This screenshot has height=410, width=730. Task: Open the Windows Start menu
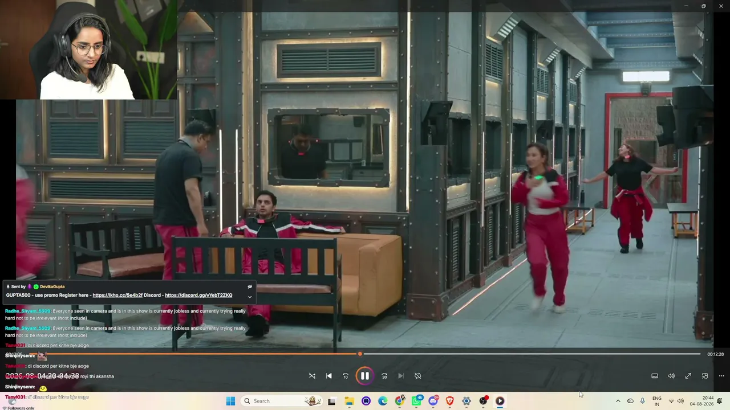tap(231, 401)
